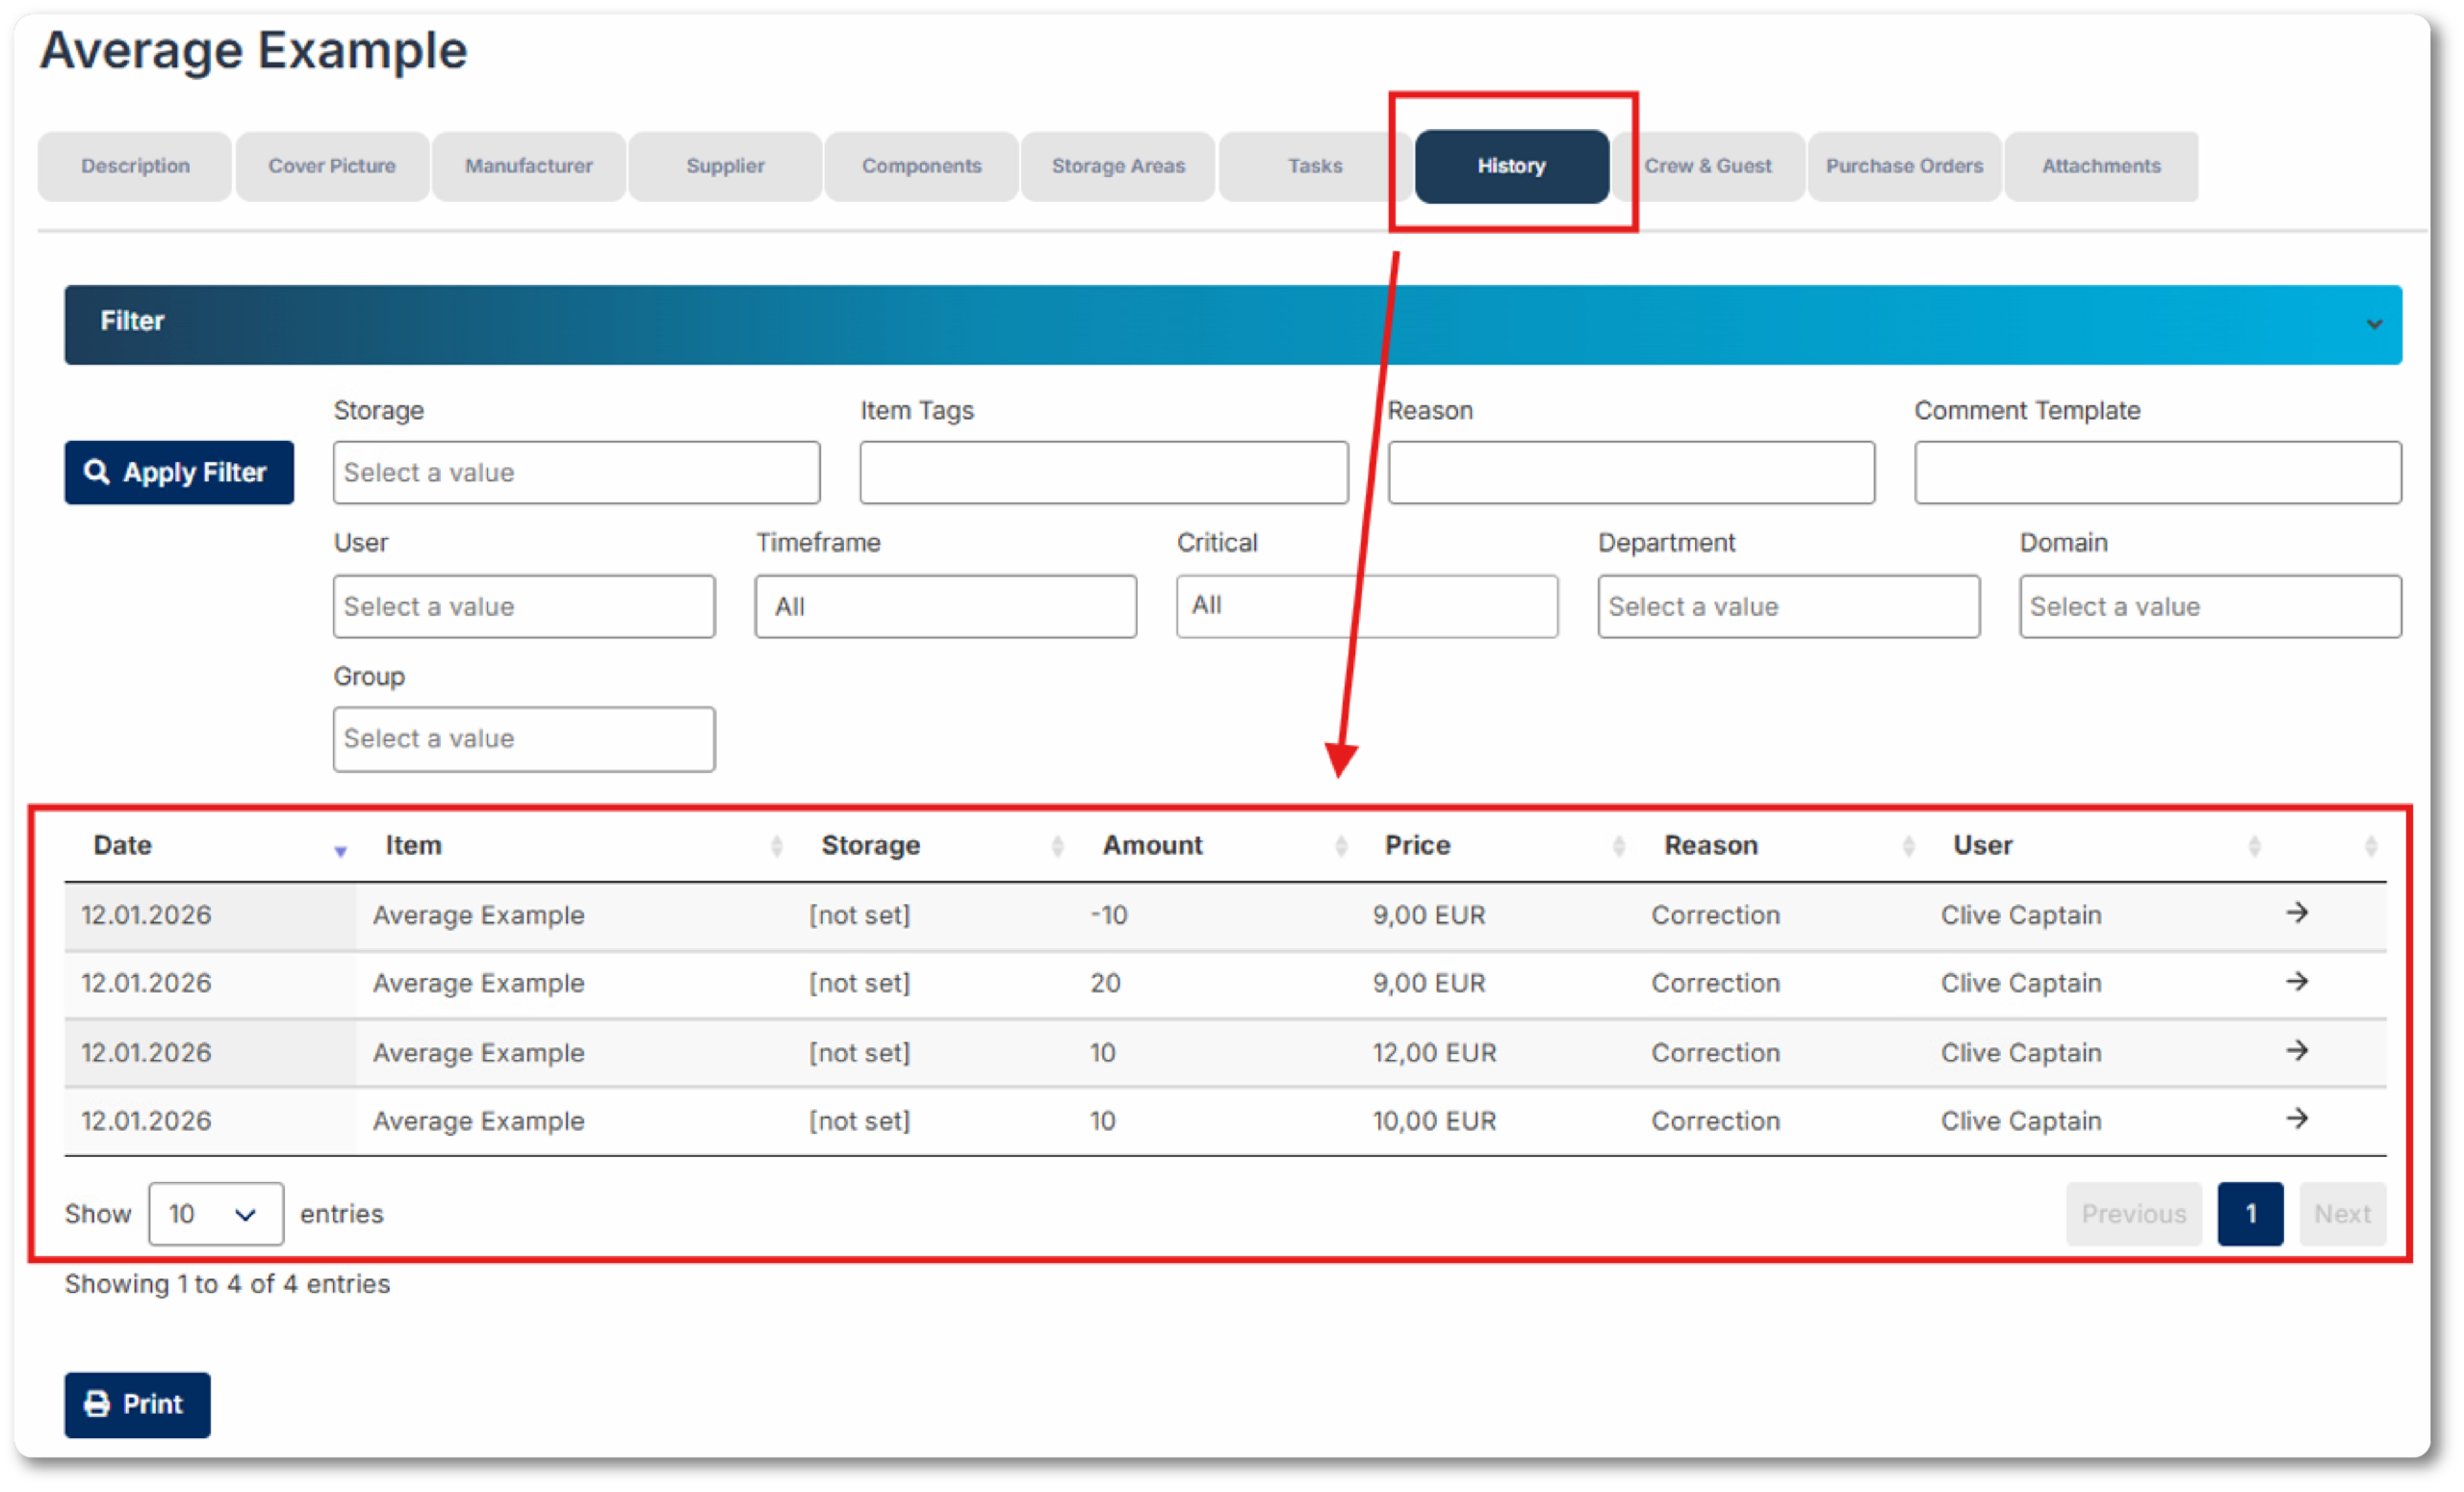Open the Department select dropdown
Screen dimensions: 2464x1492
[x=1788, y=606]
